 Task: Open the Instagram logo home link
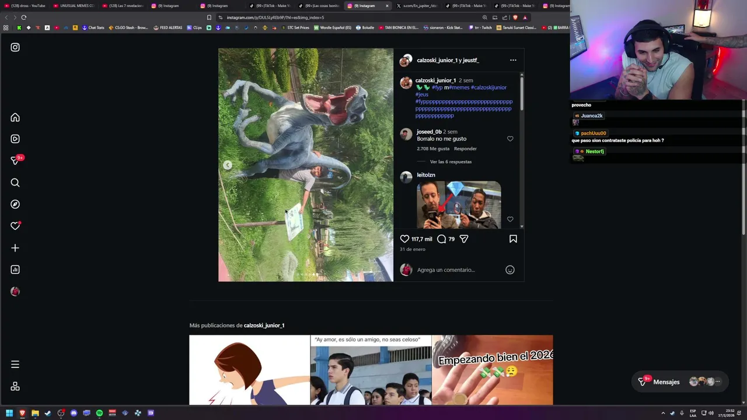(15, 47)
